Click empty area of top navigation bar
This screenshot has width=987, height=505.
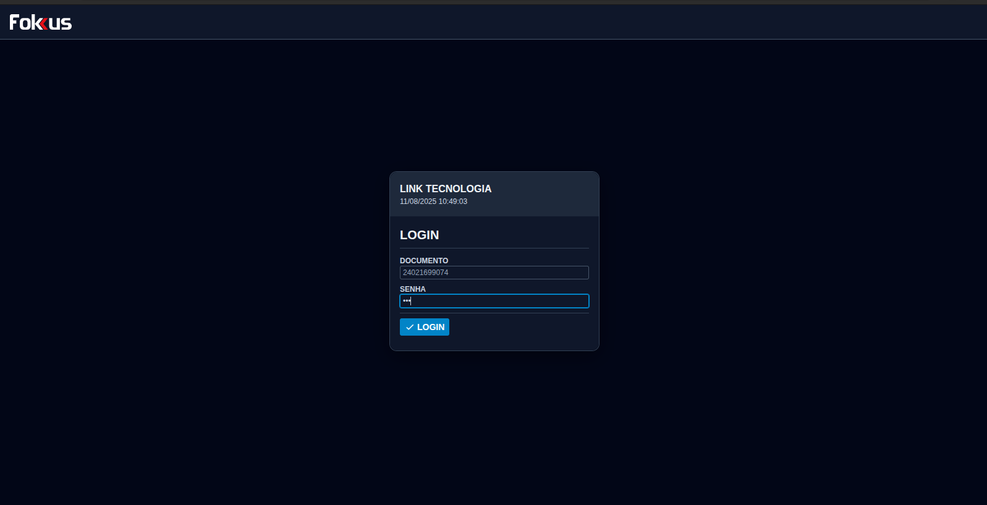point(494,22)
